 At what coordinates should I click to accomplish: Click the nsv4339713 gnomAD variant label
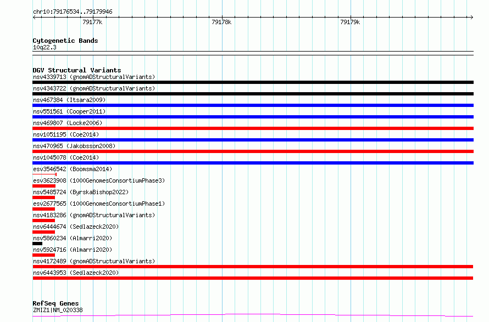pos(94,77)
